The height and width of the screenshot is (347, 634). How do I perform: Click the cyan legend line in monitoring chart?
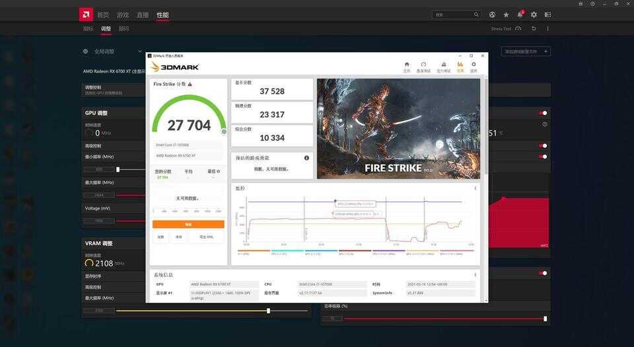click(287, 251)
